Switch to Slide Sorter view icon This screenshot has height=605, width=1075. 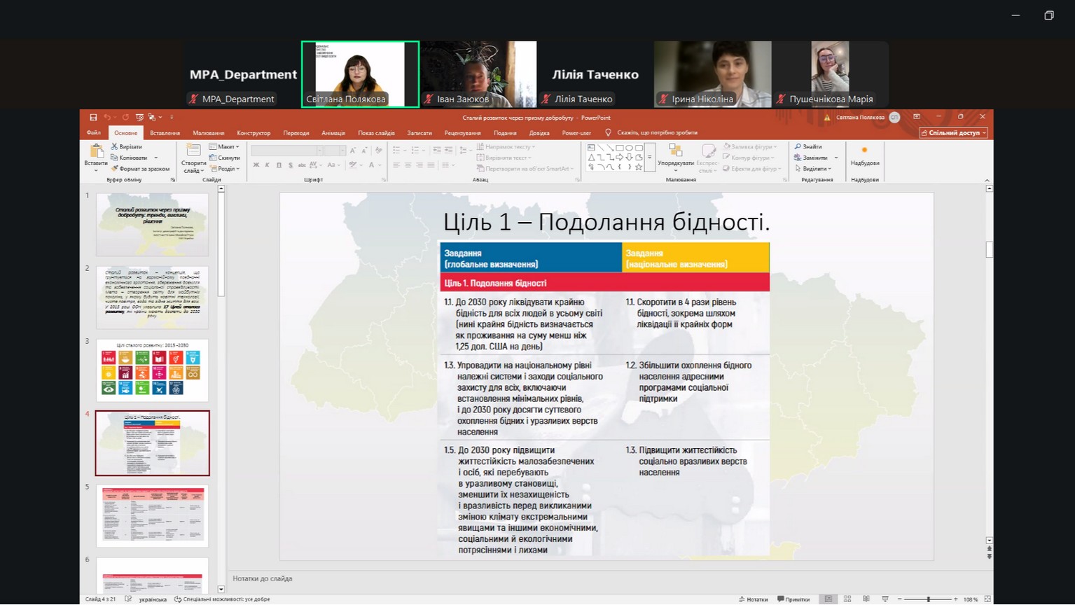click(x=847, y=599)
